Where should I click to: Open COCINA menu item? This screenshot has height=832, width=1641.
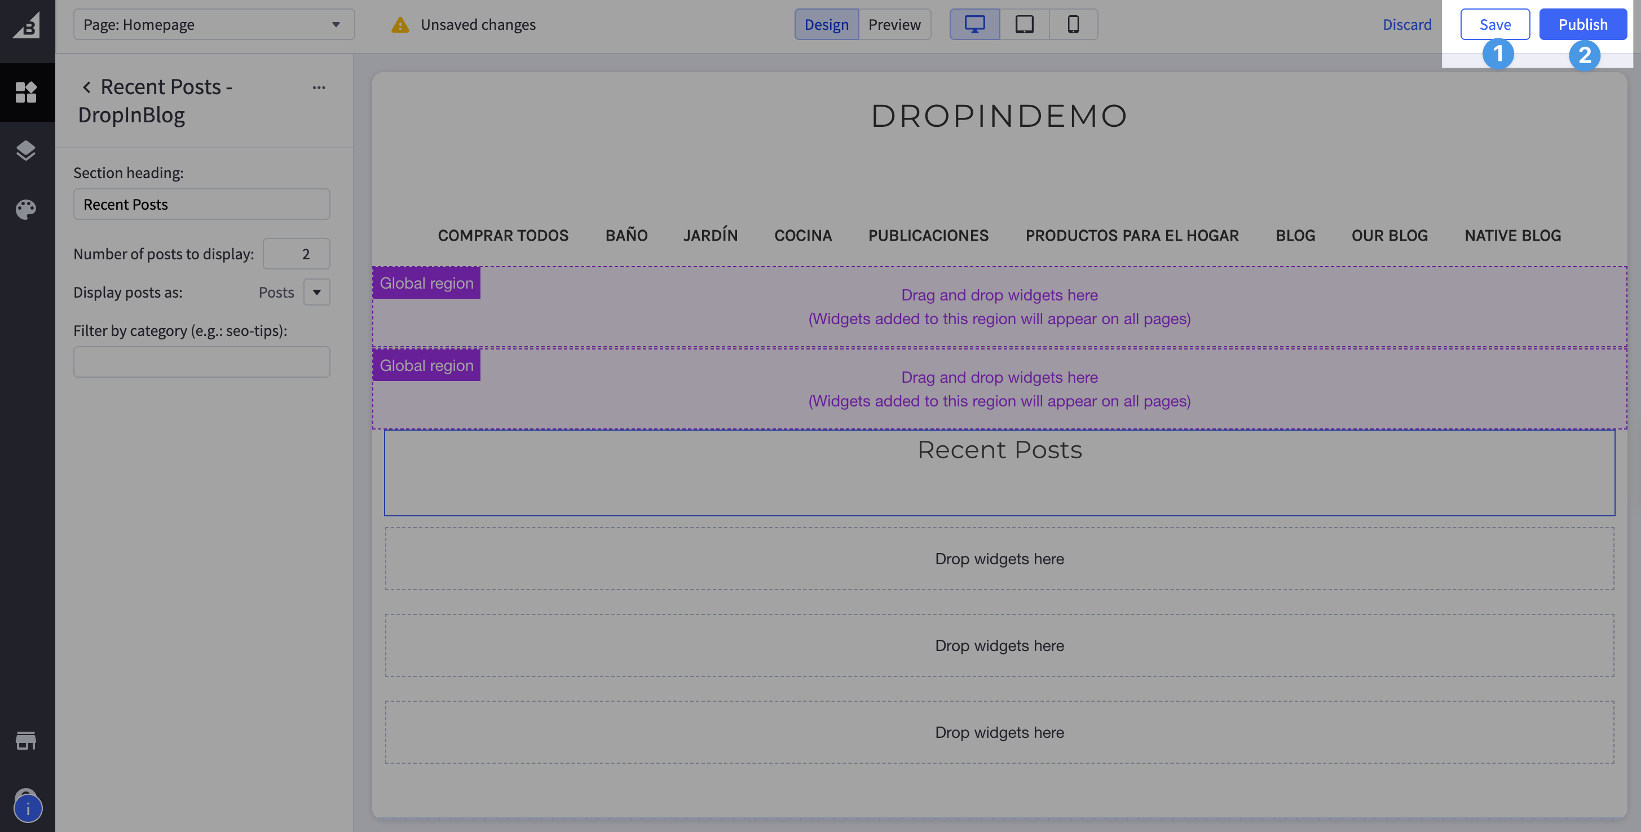pos(803,236)
